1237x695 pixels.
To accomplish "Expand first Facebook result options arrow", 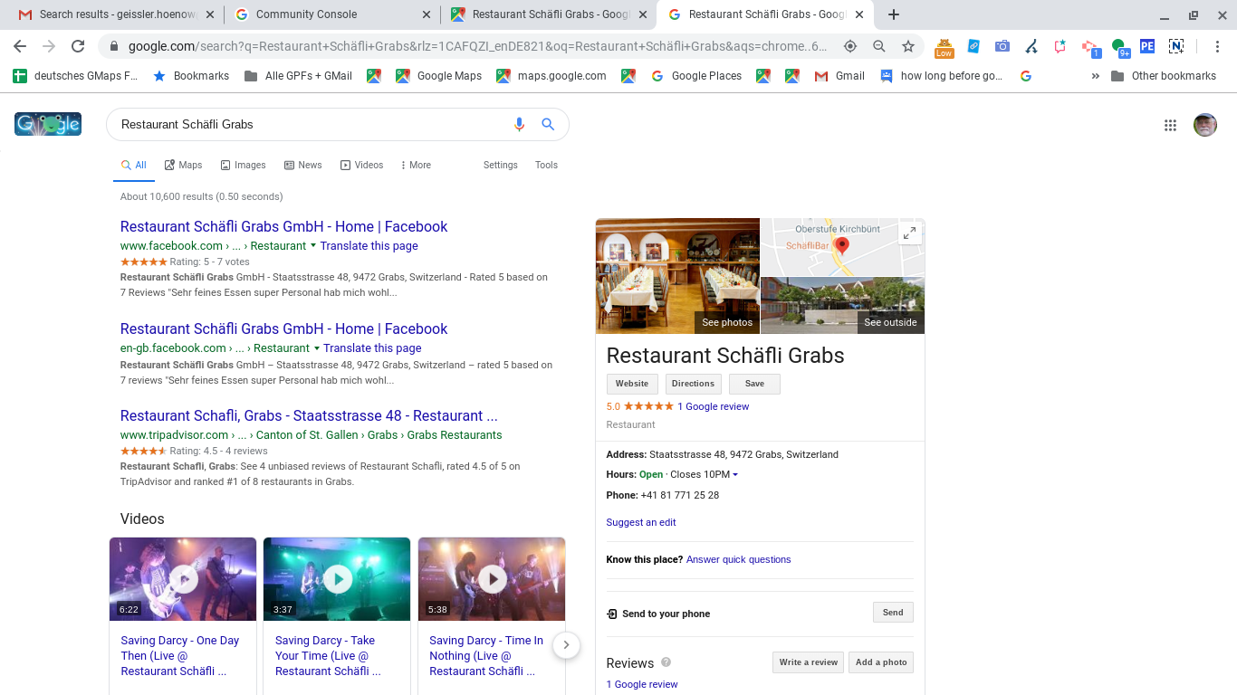I will click(313, 245).
